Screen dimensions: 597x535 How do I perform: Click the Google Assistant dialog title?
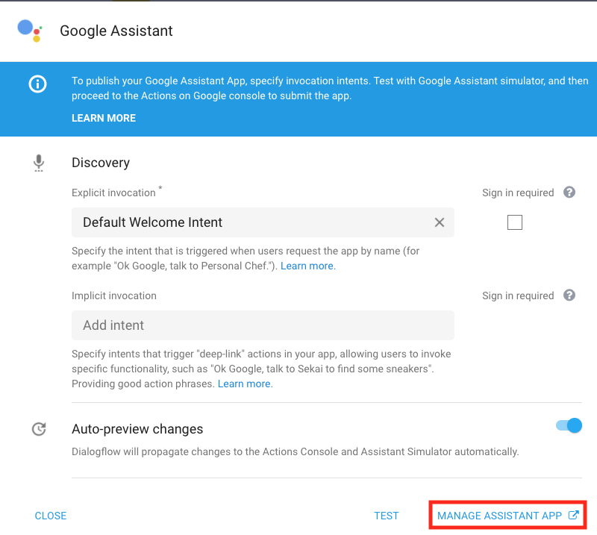(116, 31)
